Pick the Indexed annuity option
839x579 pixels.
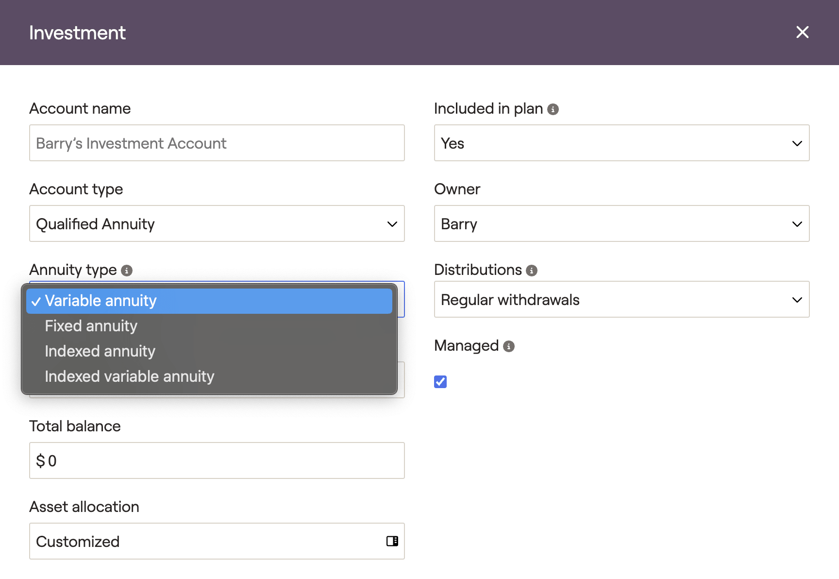(x=100, y=351)
